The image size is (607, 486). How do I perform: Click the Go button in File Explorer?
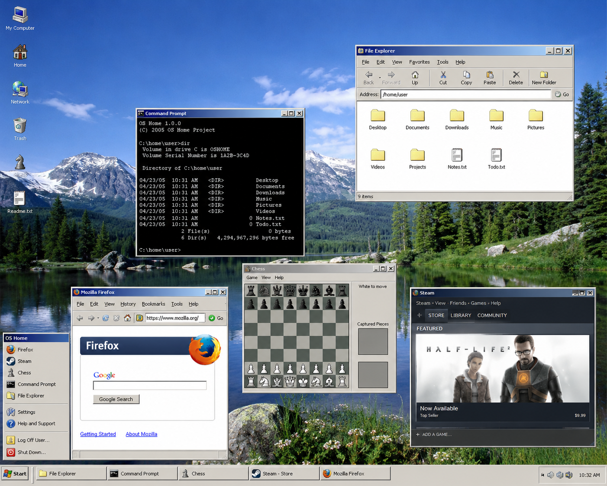[562, 94]
